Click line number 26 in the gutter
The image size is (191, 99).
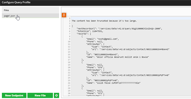coord(69,83)
